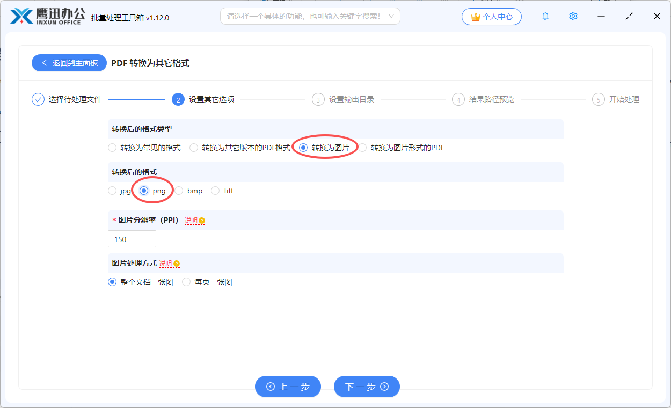The width and height of the screenshot is (671, 408).
Task: Click the help icon beside 图片处理方式 说明
Action: coord(177,264)
